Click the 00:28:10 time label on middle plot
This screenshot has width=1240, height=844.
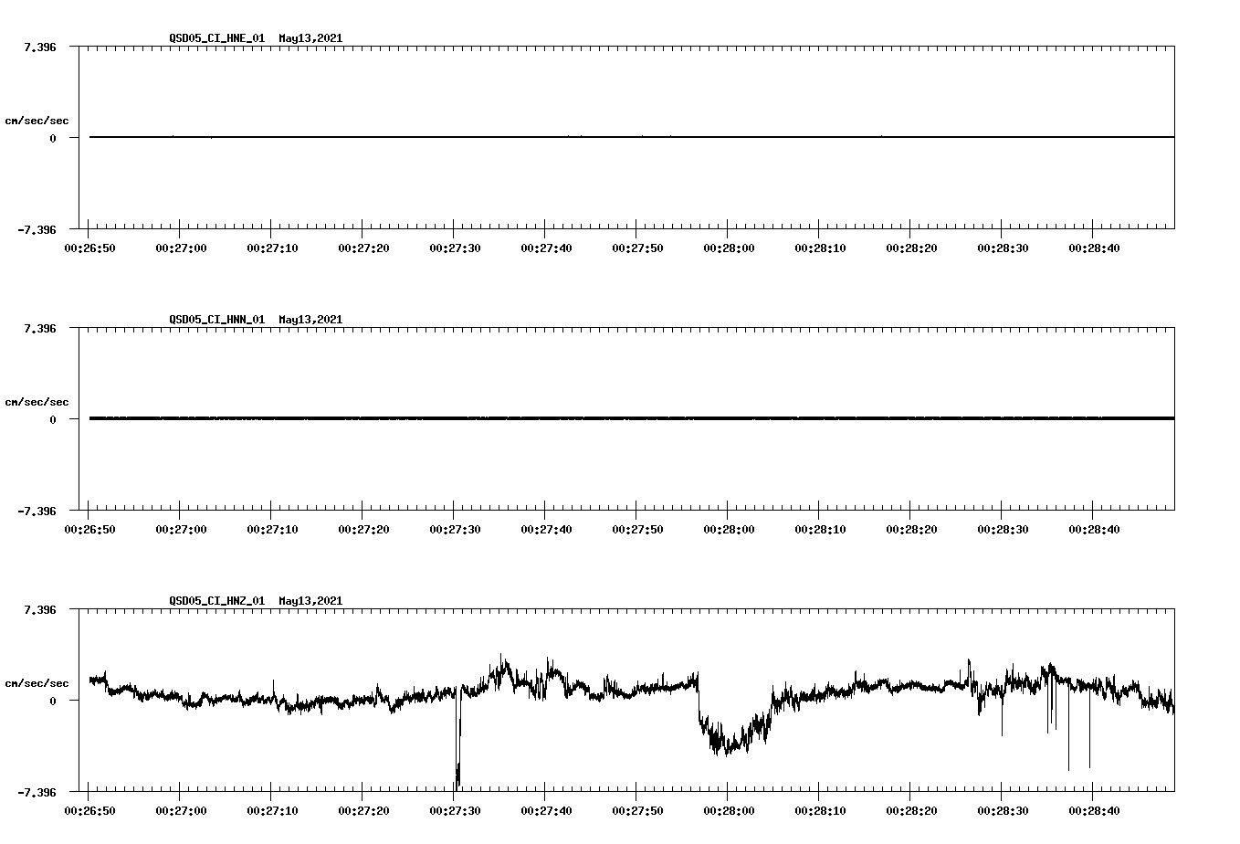click(x=819, y=528)
